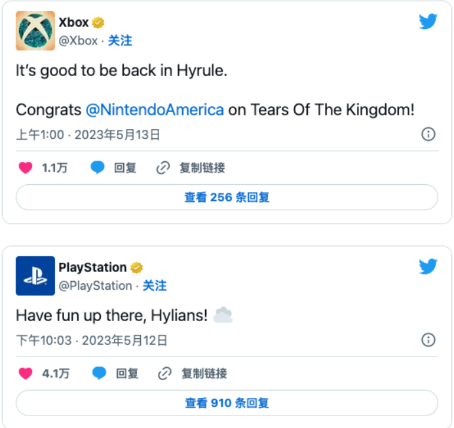Screen dimensions: 454x428
Task: Click copy link chain icon on PlayStation tweet
Action: (164, 373)
